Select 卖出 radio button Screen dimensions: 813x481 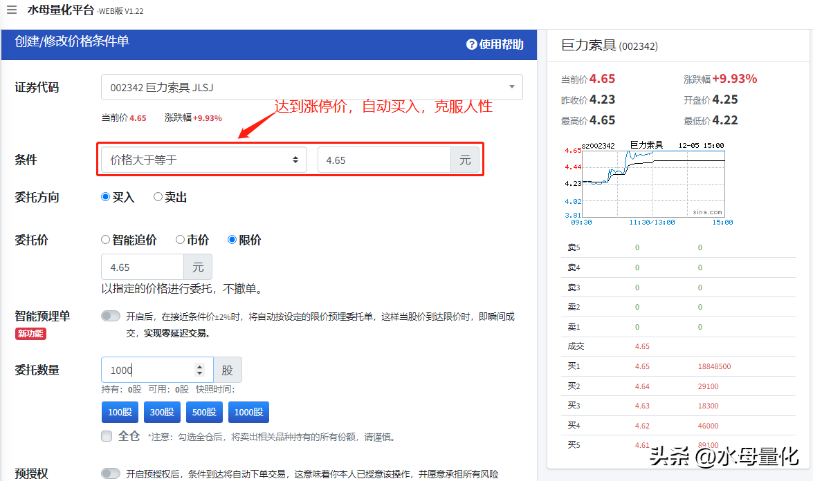click(x=158, y=197)
